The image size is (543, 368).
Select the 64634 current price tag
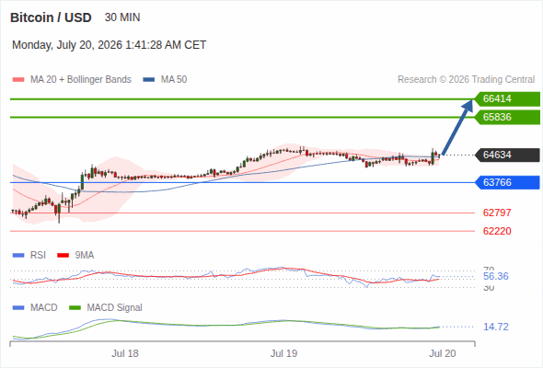click(x=507, y=155)
